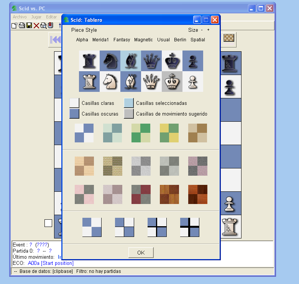
Task: Open the Casillas de movimiento sugerido color swatch
Action: [x=129, y=114]
